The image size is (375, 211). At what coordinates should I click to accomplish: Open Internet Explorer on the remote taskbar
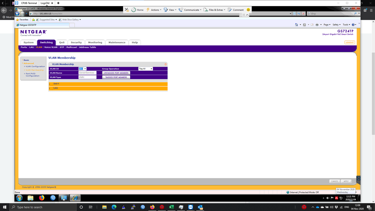[x=75, y=198]
